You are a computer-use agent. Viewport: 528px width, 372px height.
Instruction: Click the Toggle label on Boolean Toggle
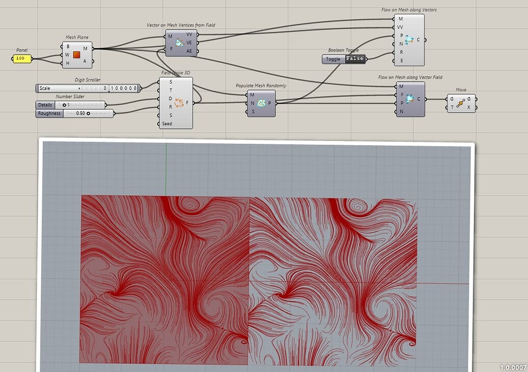[x=333, y=59]
